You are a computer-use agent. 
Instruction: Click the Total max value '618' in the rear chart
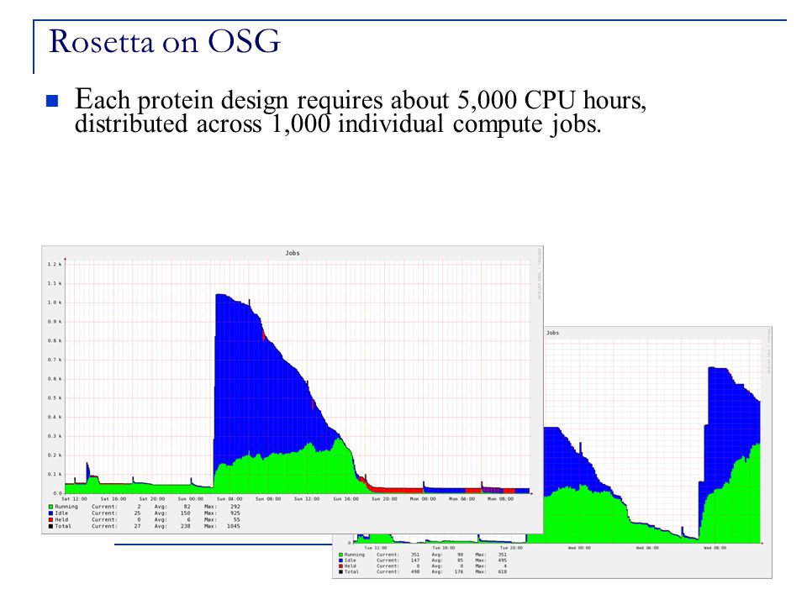tap(503, 571)
